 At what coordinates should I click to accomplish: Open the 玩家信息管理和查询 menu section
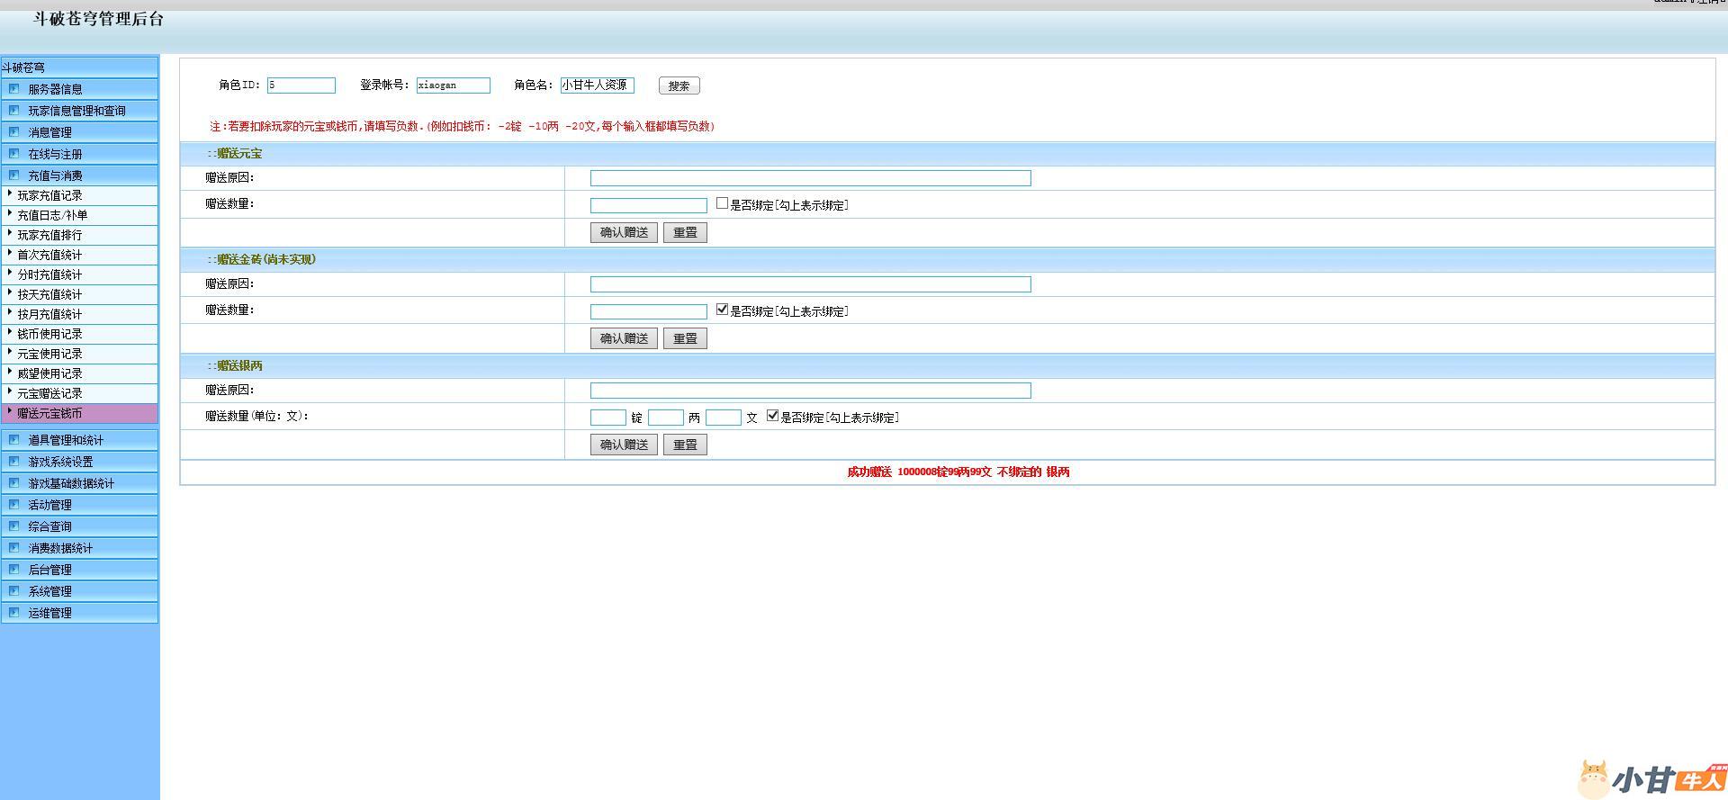(x=76, y=111)
